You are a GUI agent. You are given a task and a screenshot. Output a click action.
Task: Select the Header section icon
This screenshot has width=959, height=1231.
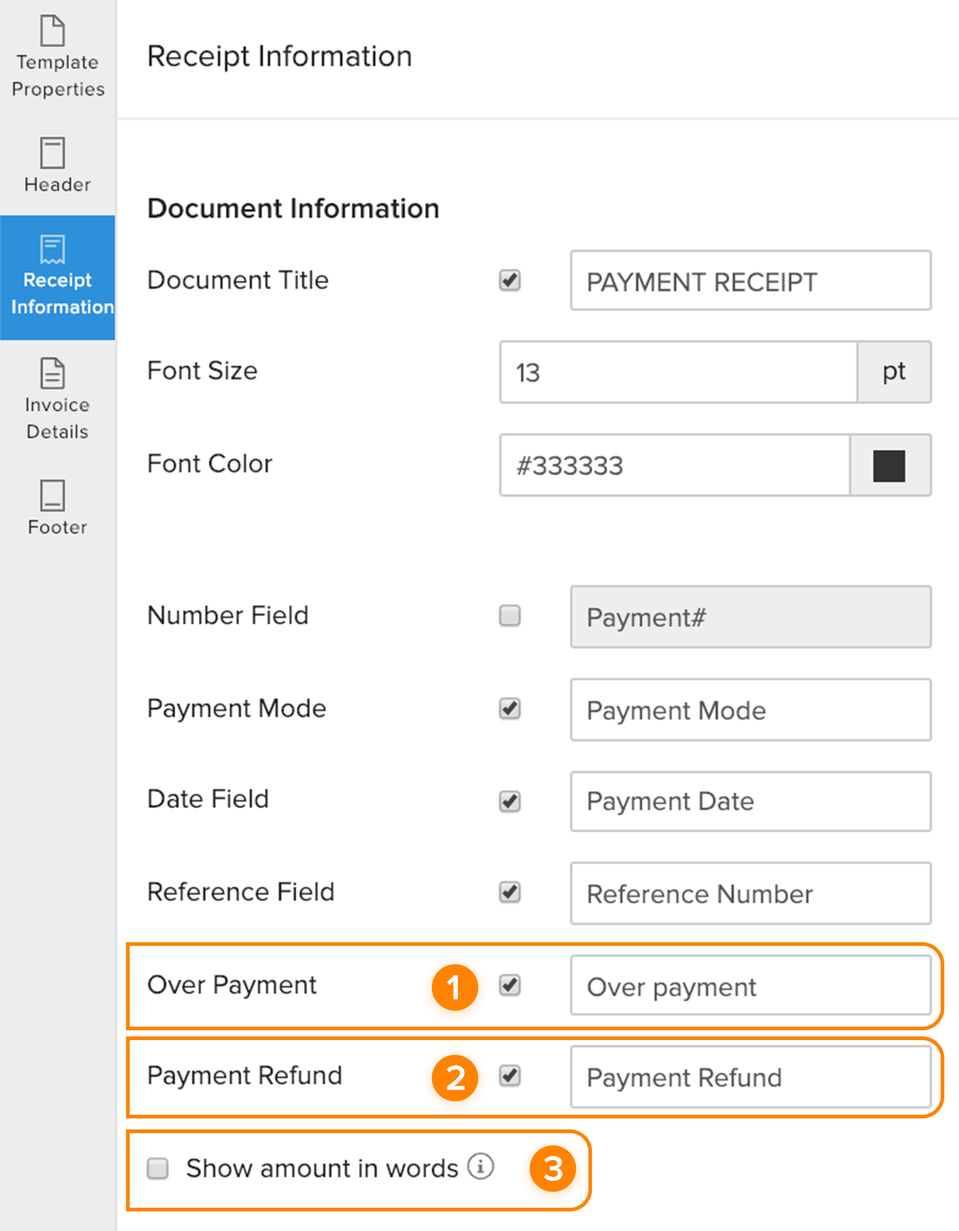tap(53, 153)
